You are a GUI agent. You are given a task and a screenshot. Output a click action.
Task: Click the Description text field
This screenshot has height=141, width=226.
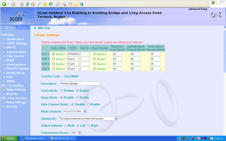point(79,84)
